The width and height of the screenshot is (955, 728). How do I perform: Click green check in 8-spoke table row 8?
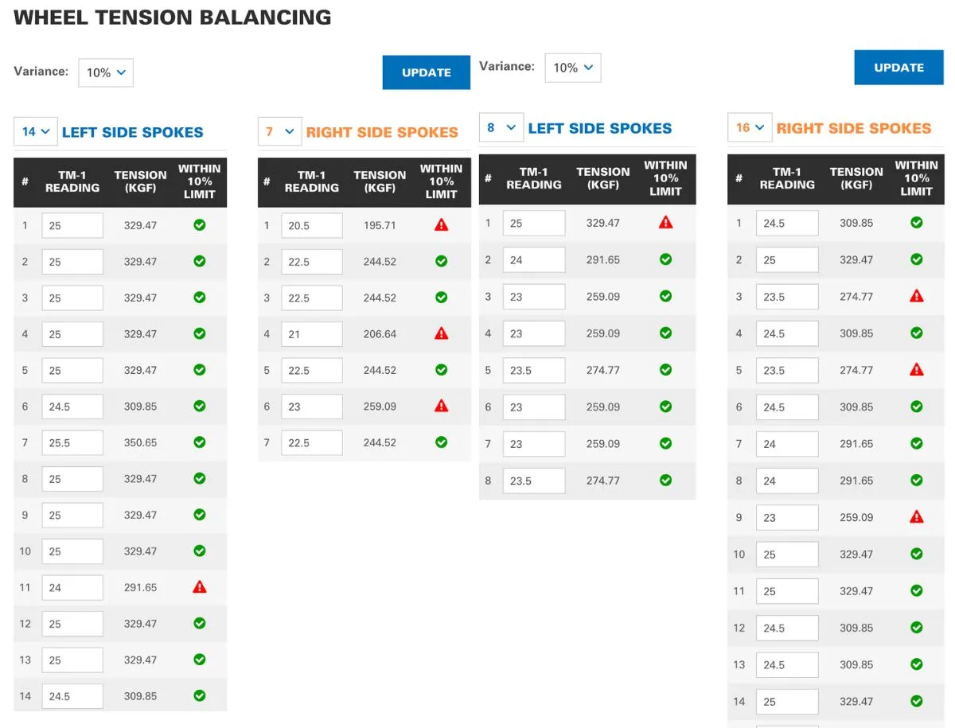click(x=666, y=480)
